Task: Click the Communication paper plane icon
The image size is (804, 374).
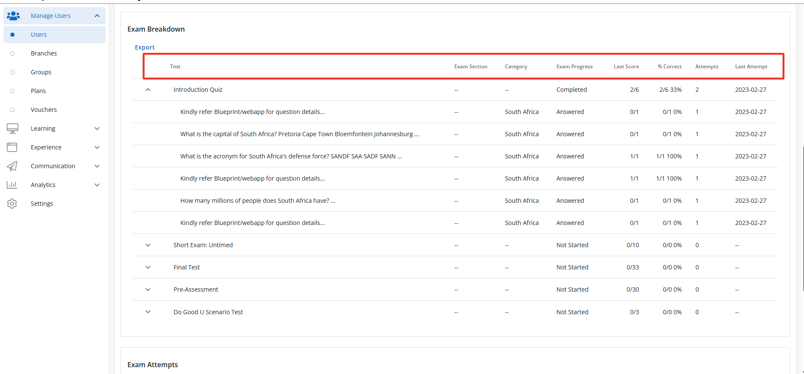Action: (12, 166)
